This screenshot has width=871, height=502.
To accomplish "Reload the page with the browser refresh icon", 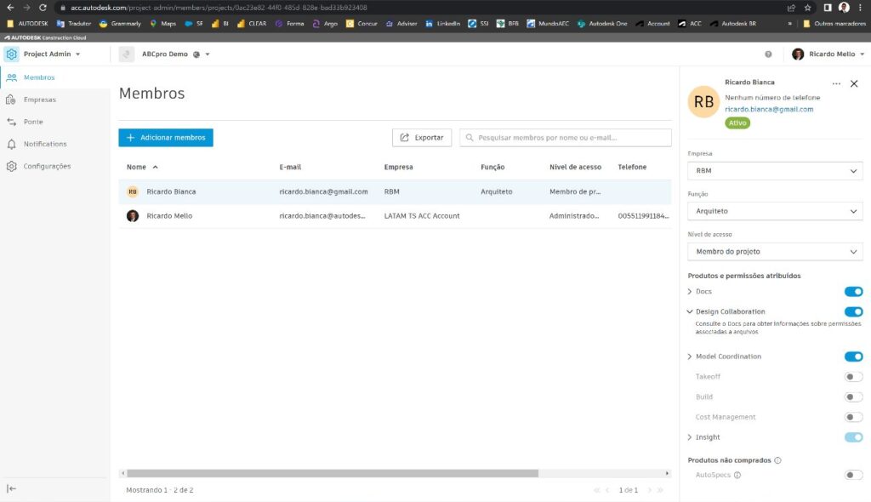I will pyautogui.click(x=43, y=8).
